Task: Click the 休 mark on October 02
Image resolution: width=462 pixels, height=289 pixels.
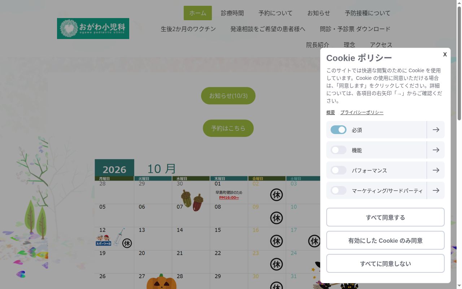Action: pyautogui.click(x=276, y=195)
